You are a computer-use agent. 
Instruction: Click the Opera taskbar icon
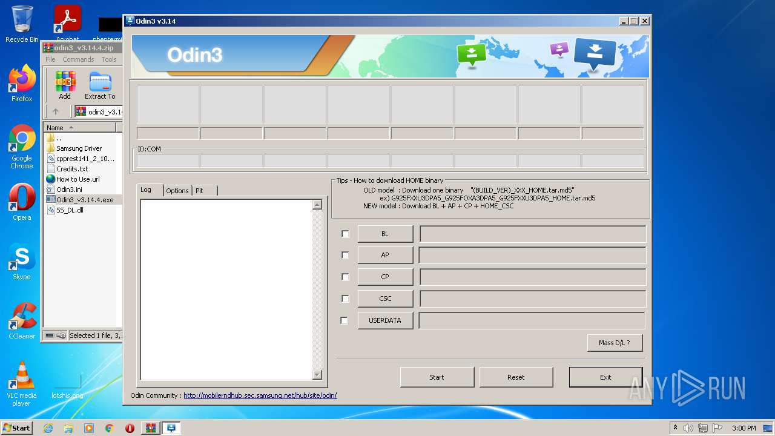tap(130, 428)
